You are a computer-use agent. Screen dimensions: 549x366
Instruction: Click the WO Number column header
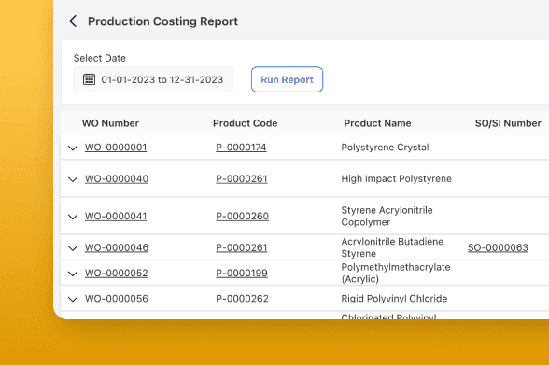pos(110,123)
